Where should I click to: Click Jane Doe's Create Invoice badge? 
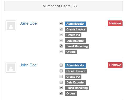pyautogui.click(x=76, y=29)
